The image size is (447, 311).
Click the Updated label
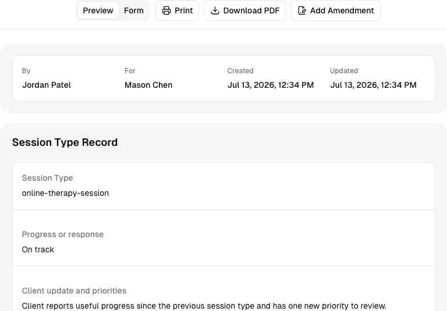pos(344,71)
